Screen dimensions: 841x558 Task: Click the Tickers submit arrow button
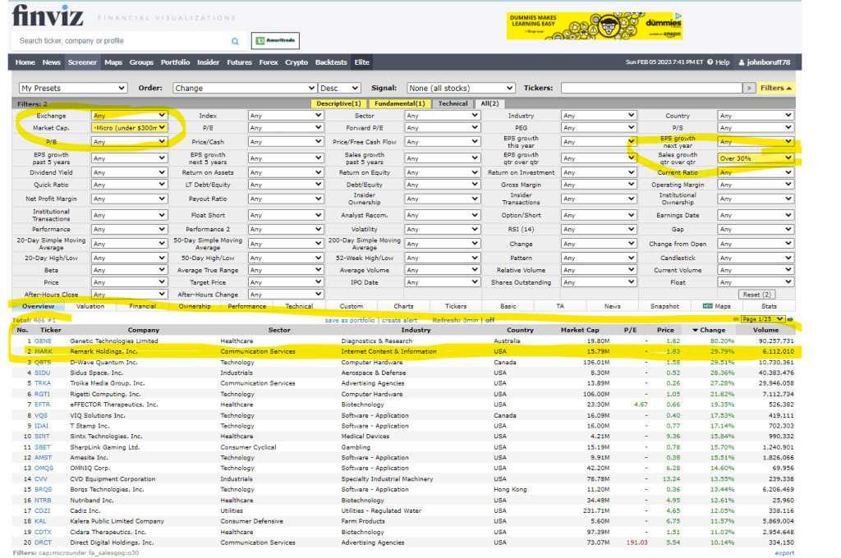748,88
